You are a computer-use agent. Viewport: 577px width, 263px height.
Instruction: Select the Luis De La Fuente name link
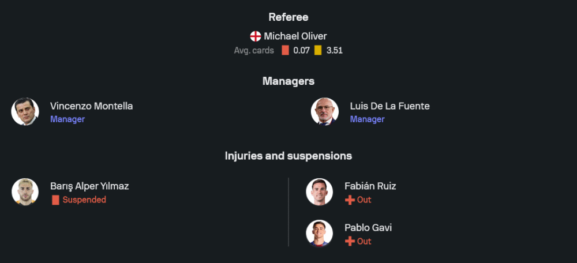coord(389,106)
